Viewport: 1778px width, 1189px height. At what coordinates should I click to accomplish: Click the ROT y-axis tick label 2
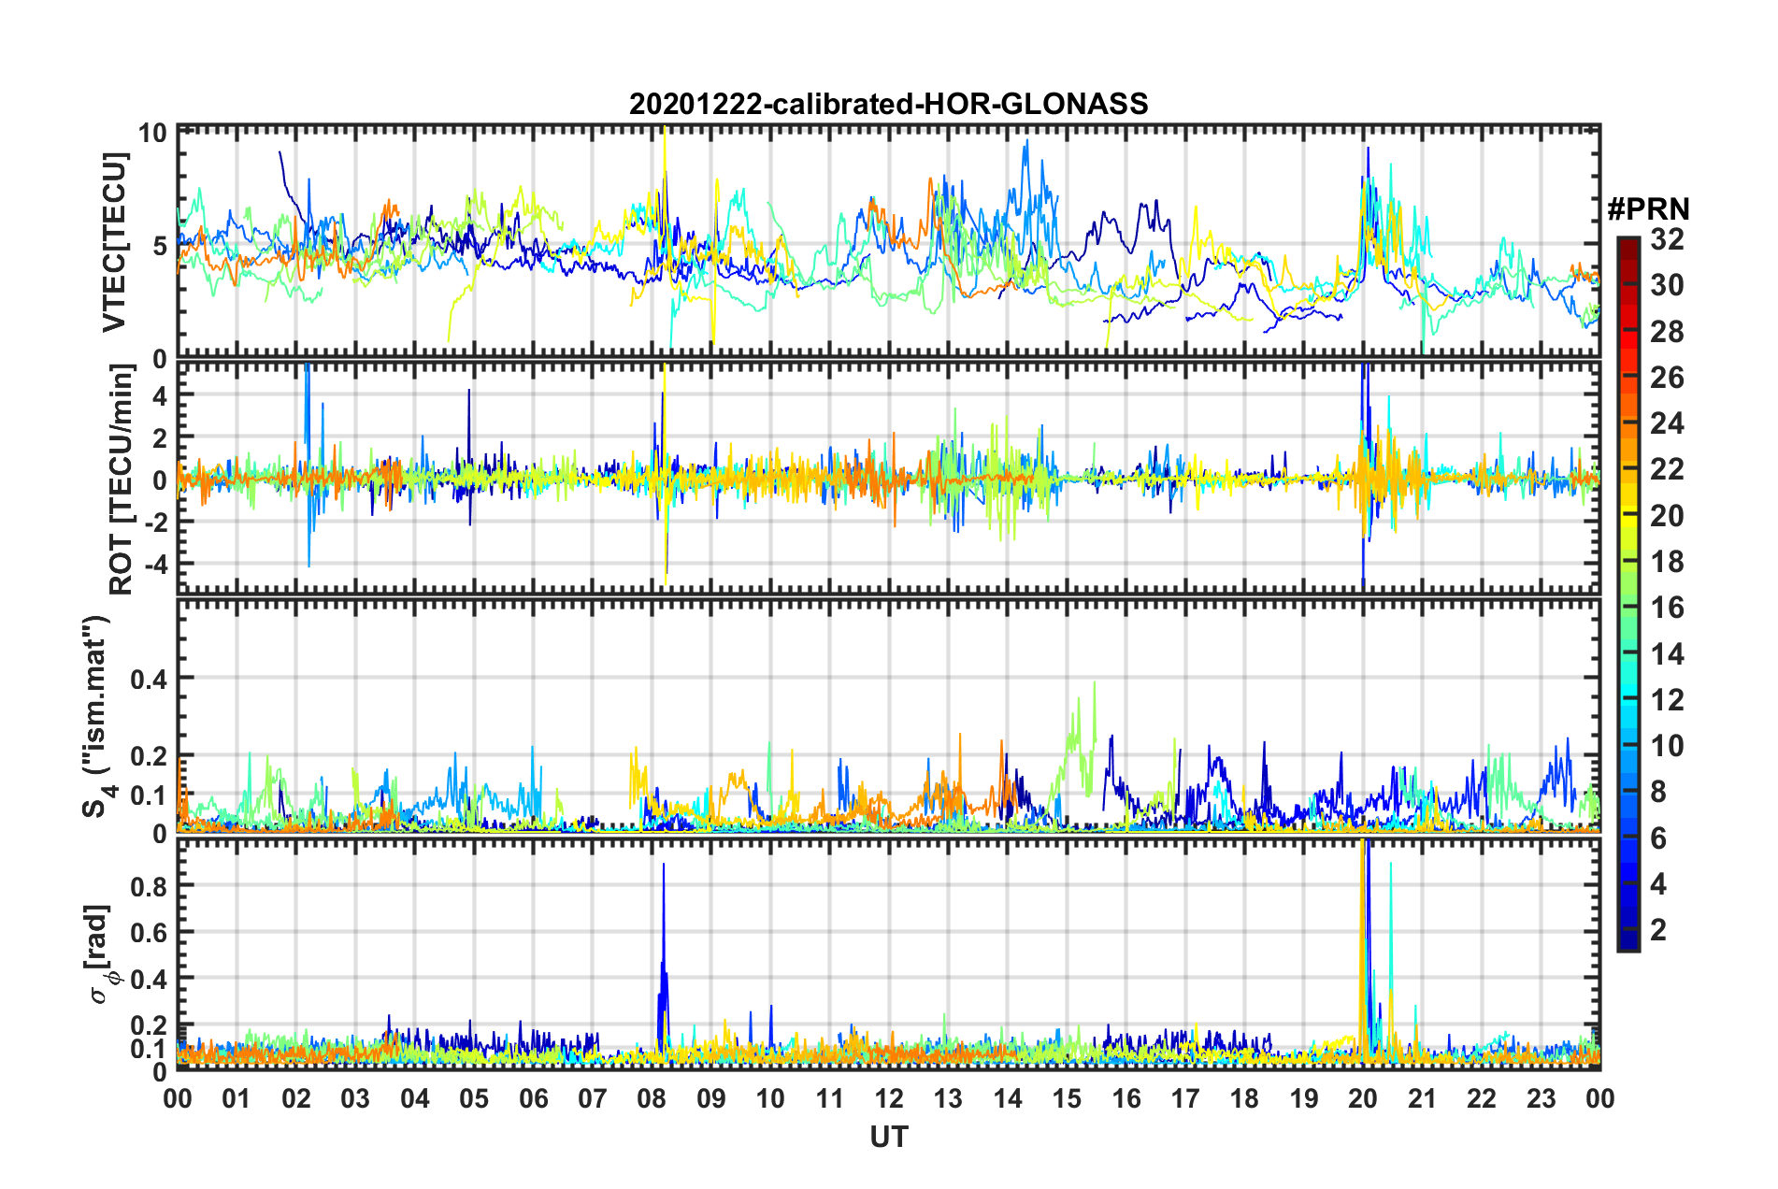coord(160,438)
